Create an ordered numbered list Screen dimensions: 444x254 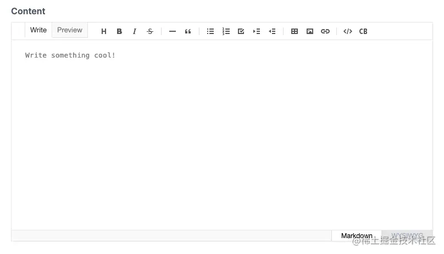coord(226,31)
